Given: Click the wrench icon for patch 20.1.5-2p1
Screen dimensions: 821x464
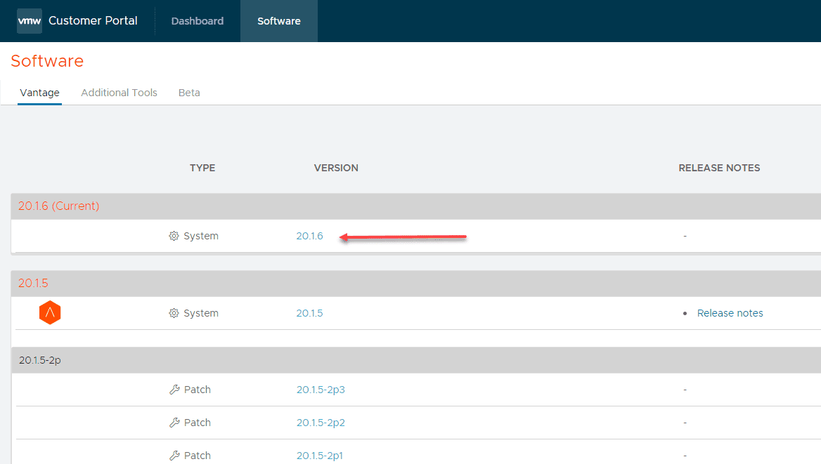Looking at the screenshot, I should pos(174,456).
